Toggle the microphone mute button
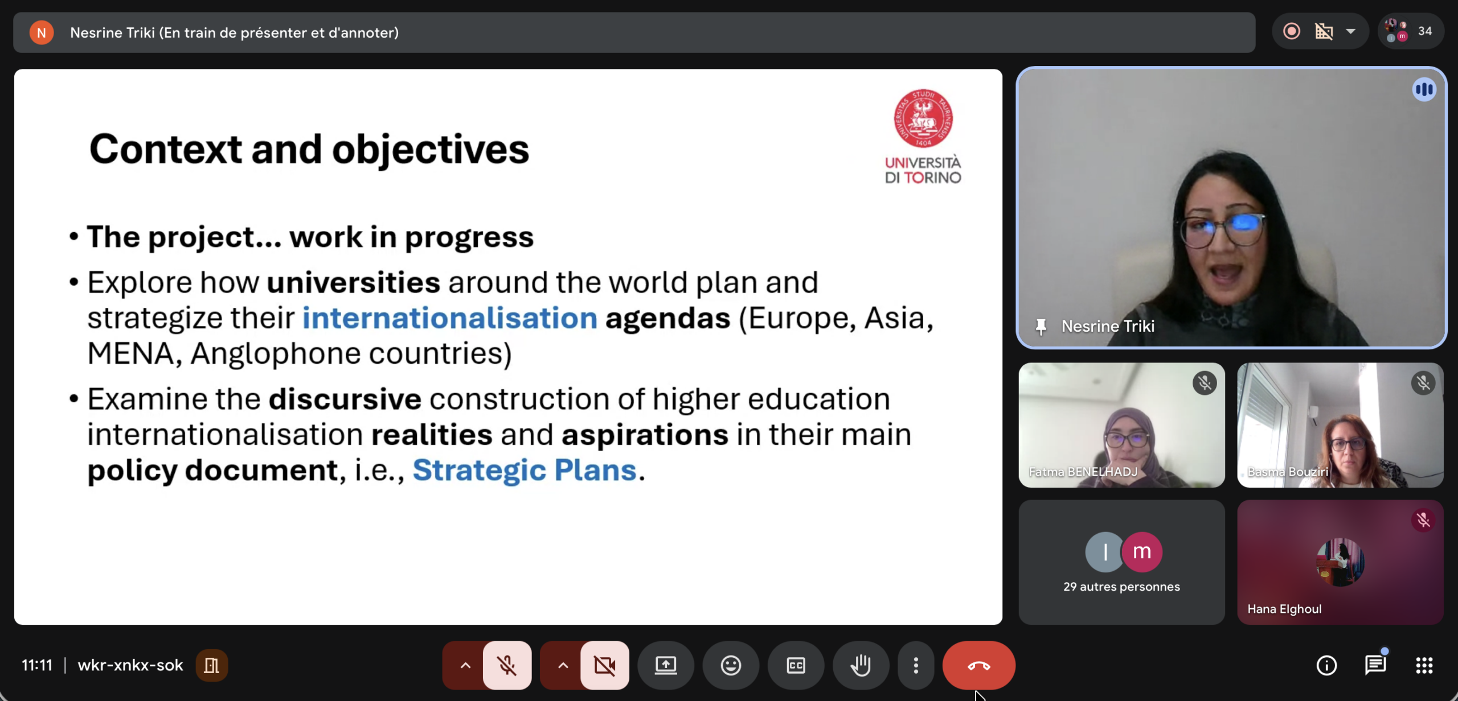This screenshot has width=1458, height=701. pos(507,665)
